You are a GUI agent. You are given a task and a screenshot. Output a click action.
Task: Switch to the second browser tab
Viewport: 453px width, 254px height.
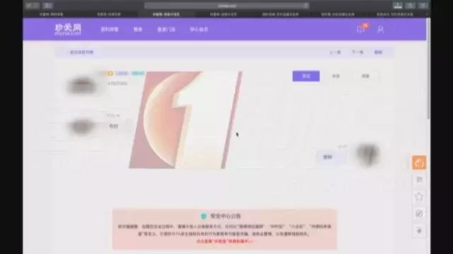pyautogui.click(x=108, y=14)
